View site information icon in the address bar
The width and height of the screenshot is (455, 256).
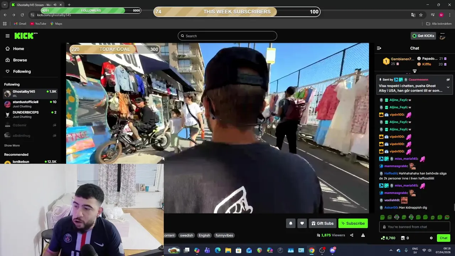click(32, 15)
